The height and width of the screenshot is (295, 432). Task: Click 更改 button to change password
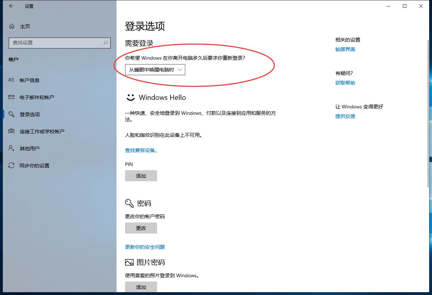click(x=141, y=228)
